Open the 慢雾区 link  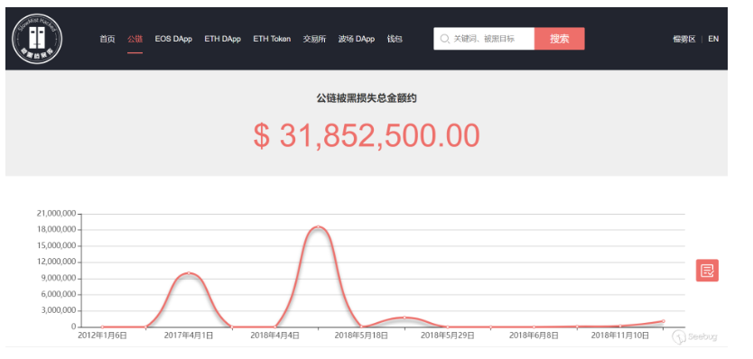tap(683, 39)
